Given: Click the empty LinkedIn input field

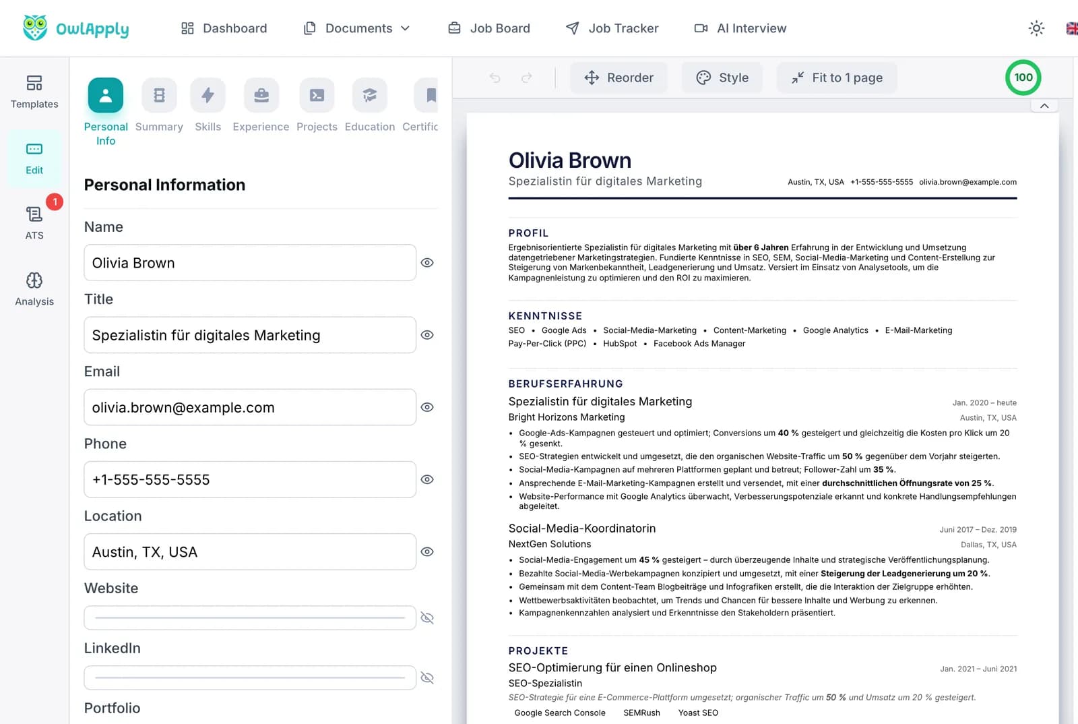Looking at the screenshot, I should 250,678.
